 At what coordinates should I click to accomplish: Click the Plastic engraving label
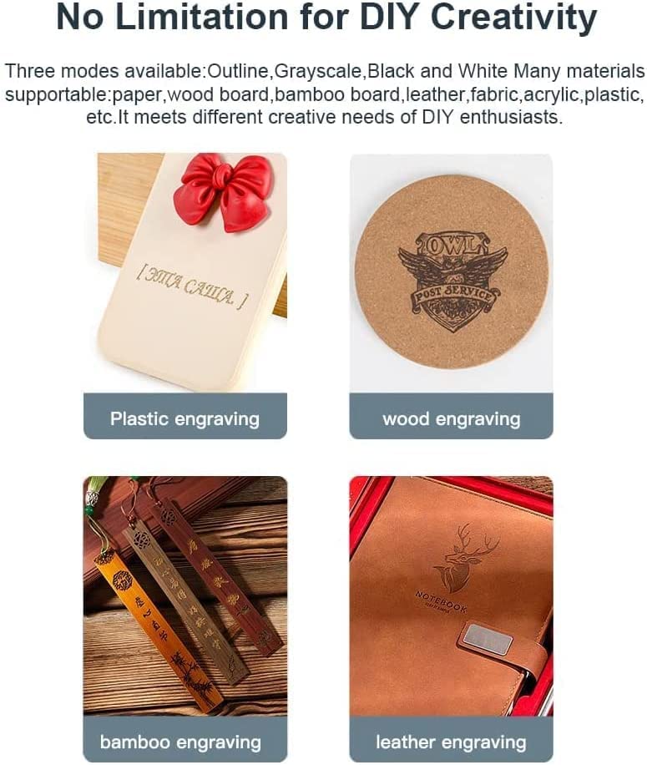[184, 418]
